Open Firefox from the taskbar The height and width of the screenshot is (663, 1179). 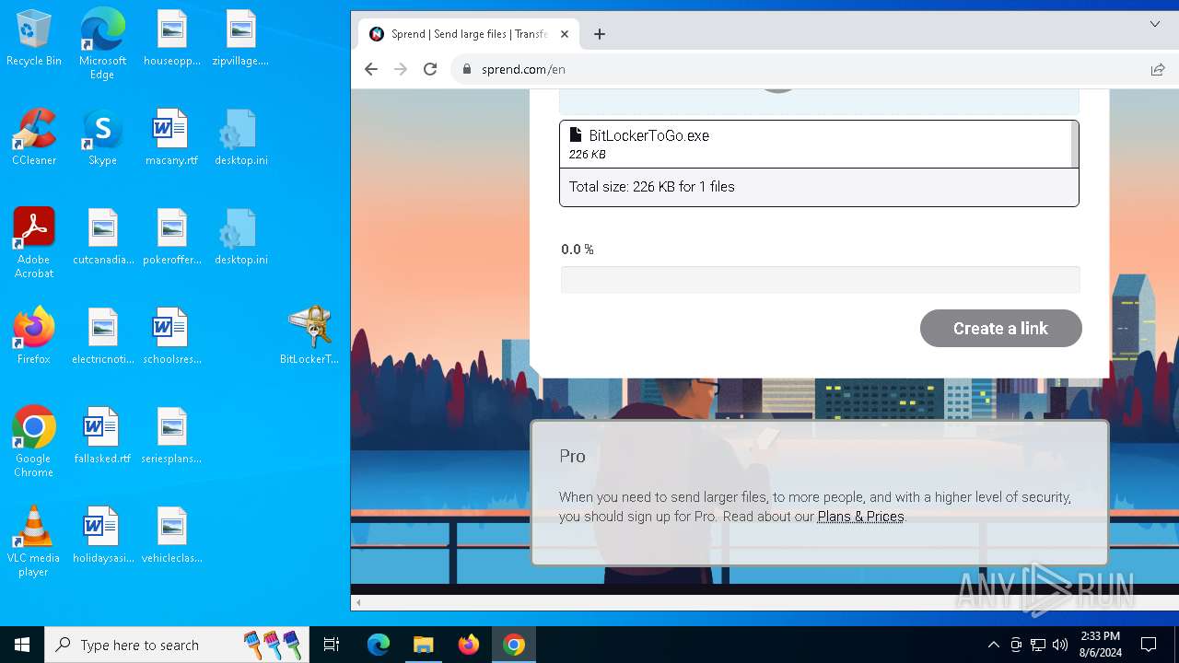[469, 645]
